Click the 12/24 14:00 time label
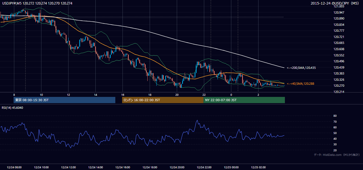 [x=95, y=167]
